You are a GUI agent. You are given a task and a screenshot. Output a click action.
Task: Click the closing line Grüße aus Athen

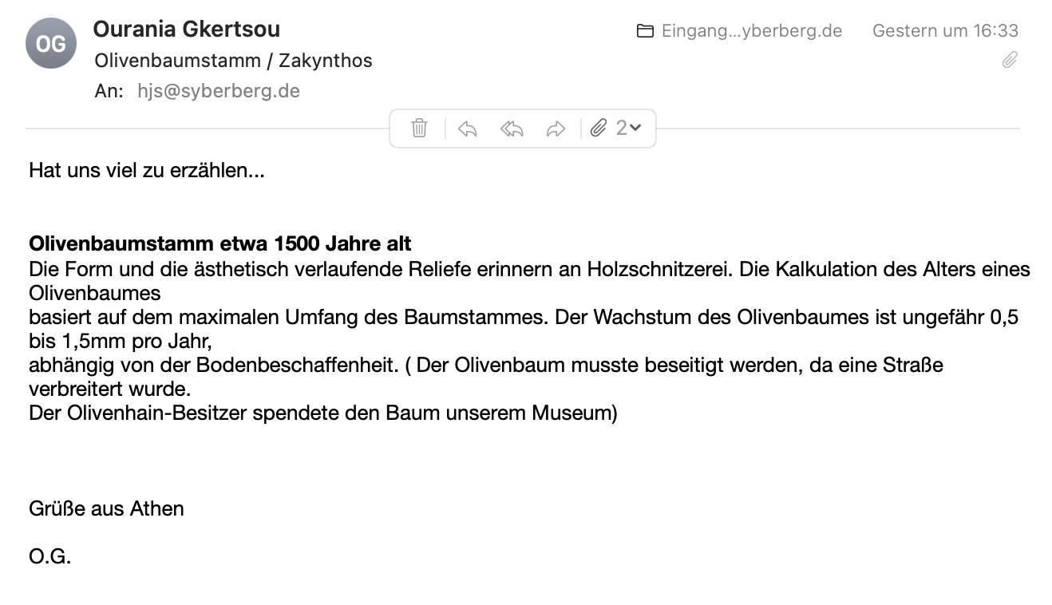coord(106,508)
